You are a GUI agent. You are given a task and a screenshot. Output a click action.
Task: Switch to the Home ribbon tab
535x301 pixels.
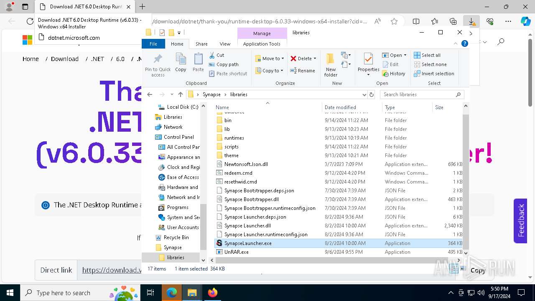pyautogui.click(x=177, y=44)
